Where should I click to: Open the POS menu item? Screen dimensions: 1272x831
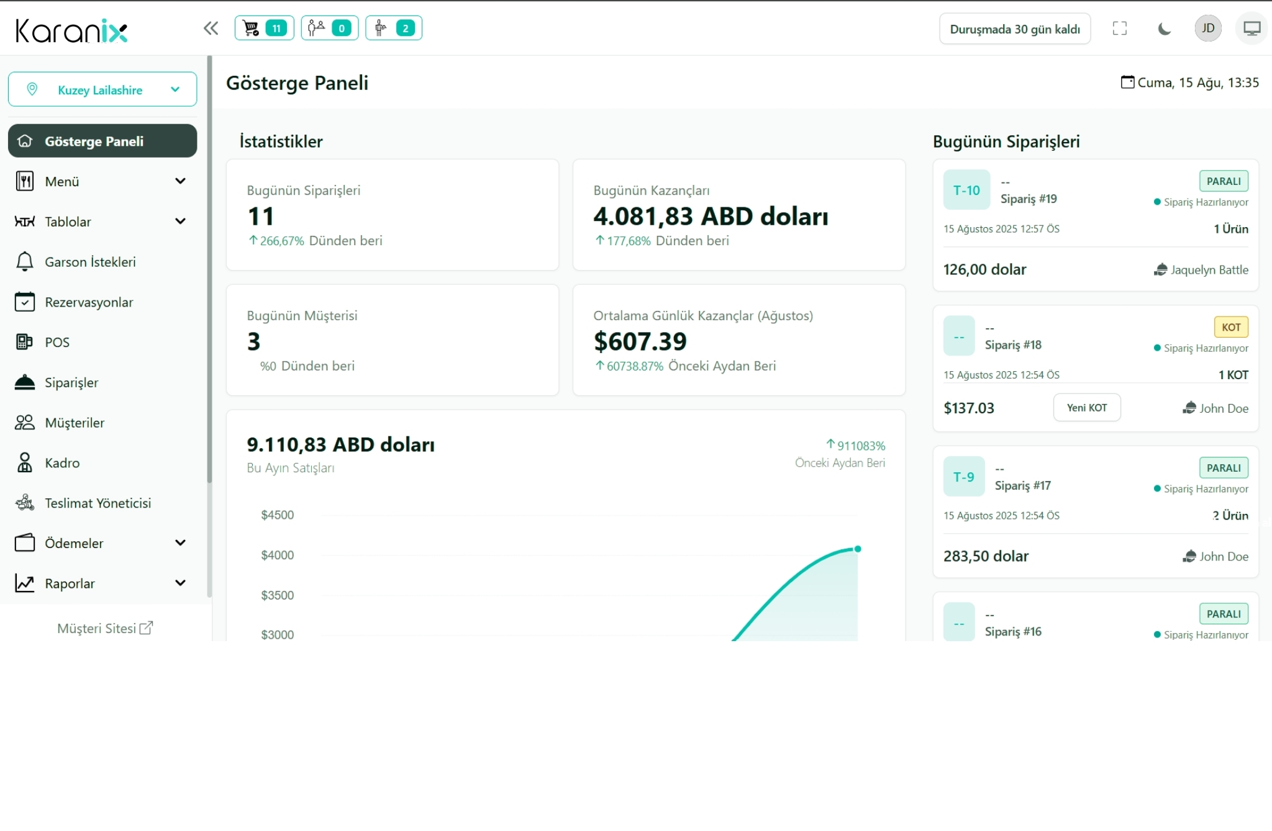(x=57, y=343)
